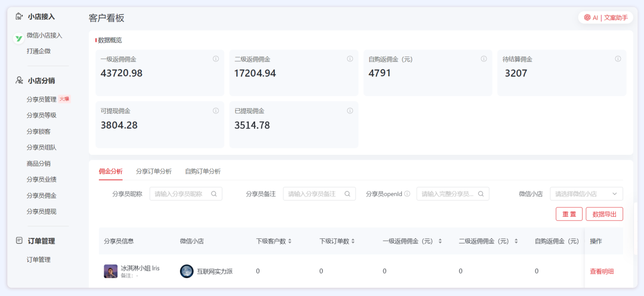Click avatar of 冰淇淋小姐 Iris
This screenshot has height=296, width=644.
(110, 272)
